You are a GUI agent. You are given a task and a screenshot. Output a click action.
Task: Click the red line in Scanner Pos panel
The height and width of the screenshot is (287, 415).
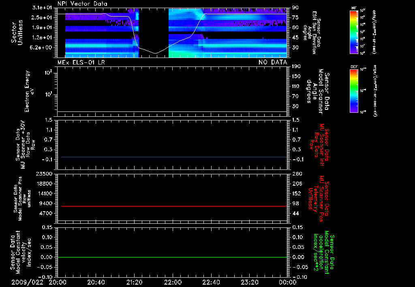174,206
